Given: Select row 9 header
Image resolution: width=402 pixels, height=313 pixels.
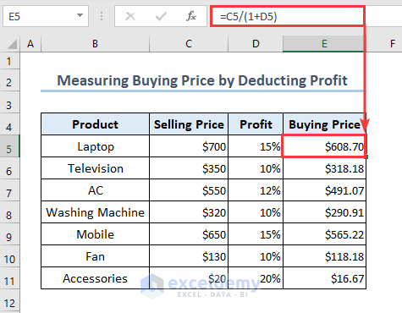Looking at the screenshot, I should (x=9, y=234).
